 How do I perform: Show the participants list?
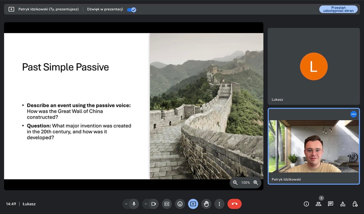tap(318, 204)
